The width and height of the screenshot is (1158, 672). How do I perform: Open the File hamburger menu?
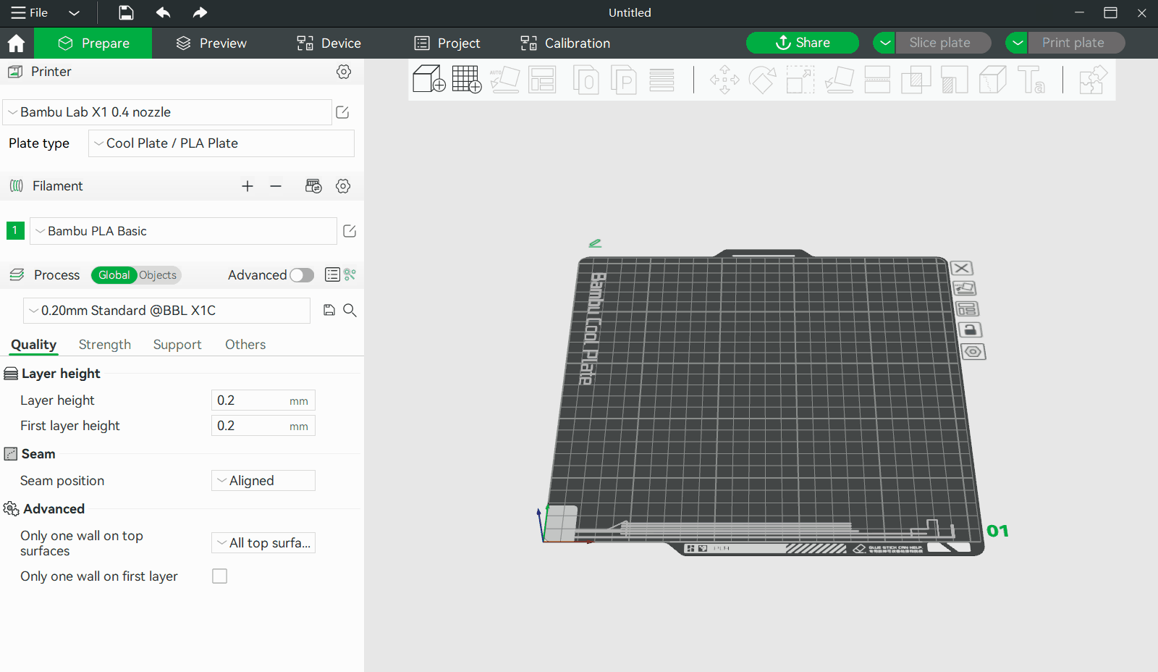click(29, 12)
